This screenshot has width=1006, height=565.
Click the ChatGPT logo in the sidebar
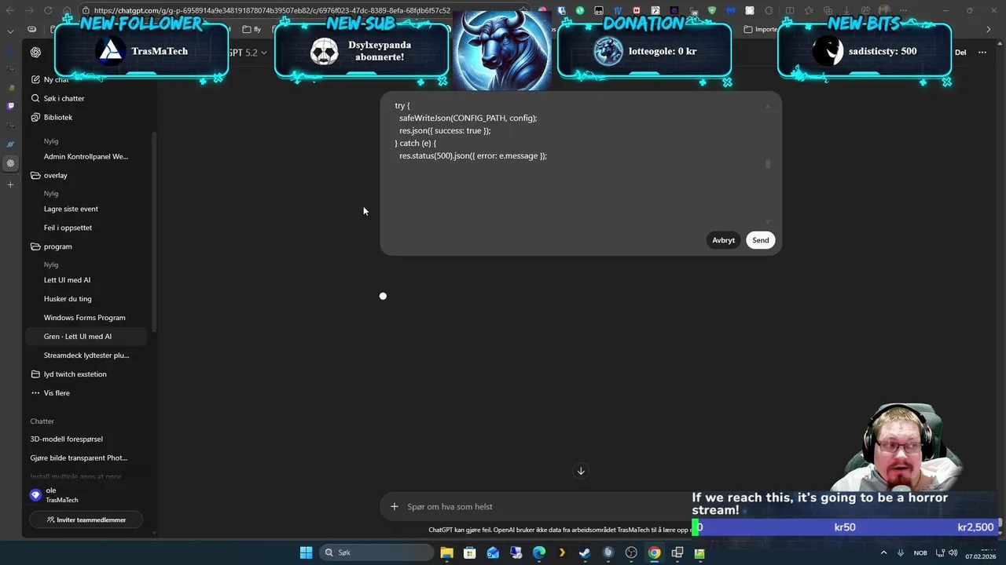point(35,53)
